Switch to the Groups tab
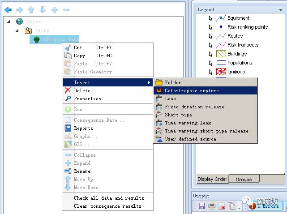This screenshot has width=287, height=214. pyautogui.click(x=244, y=179)
